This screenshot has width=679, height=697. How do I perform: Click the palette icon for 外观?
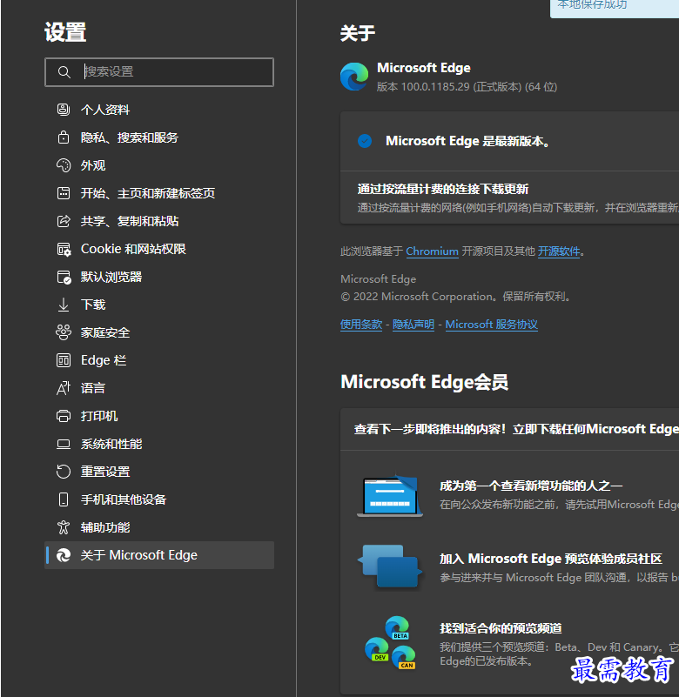tap(64, 165)
